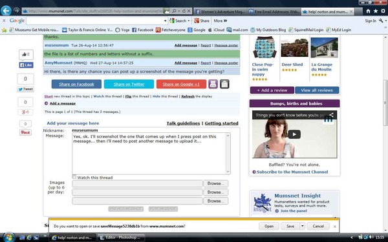Open the address bar search dropdown arrow
Screen dimensions: 388x242
point(179,11)
